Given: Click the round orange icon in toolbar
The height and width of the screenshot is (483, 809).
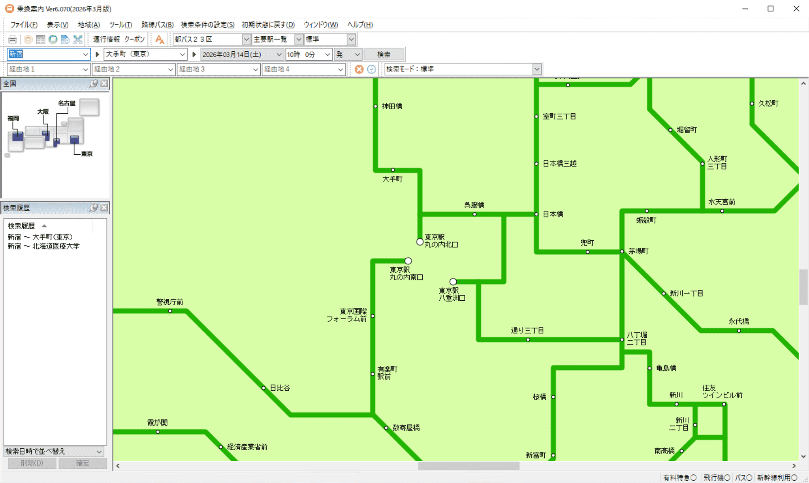Looking at the screenshot, I should click(28, 39).
